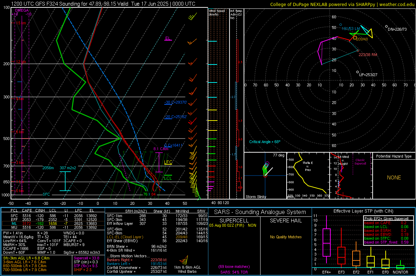The width and height of the screenshot is (416, 276).
Task: Select the 0 C=16411' height label
Action: (x=174, y=145)
